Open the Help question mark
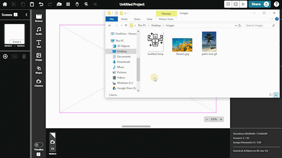 pos(276,4)
